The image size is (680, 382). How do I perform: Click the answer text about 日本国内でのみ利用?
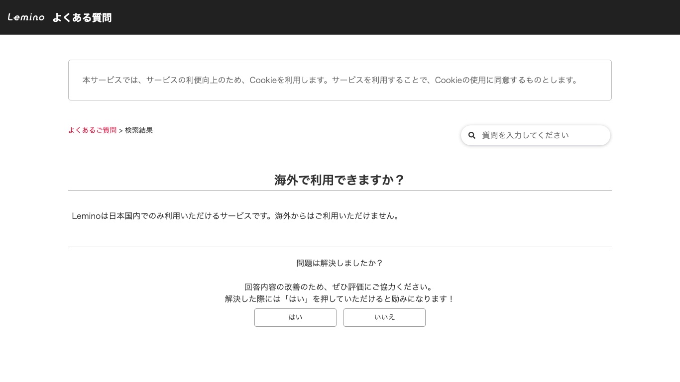(237, 216)
